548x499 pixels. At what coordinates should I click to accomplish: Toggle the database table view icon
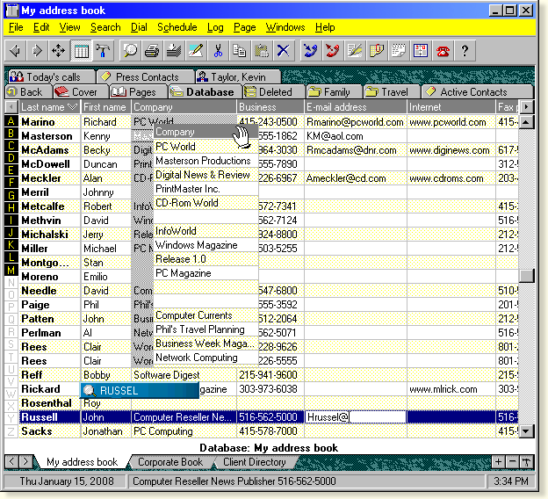81,51
